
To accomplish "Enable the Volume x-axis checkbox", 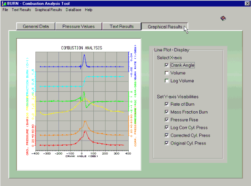I will click(x=167, y=73).
